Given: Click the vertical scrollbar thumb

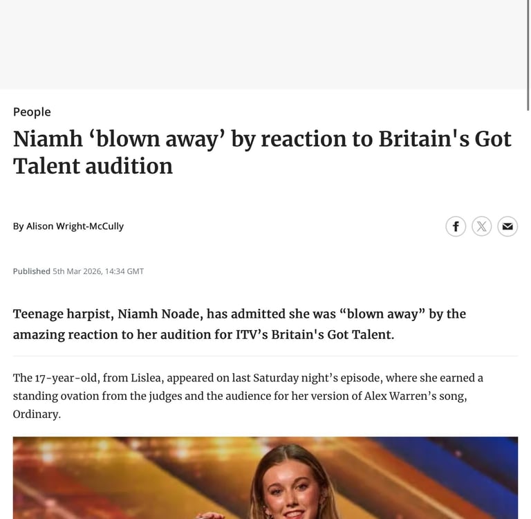Looking at the screenshot, I should pyautogui.click(x=528, y=55).
